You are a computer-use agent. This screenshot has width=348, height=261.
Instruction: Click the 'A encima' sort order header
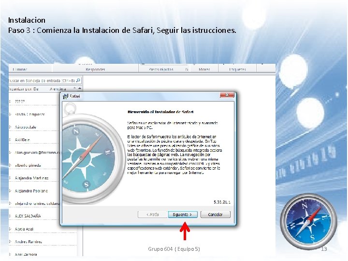58,89
